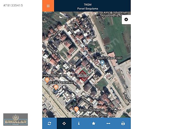Click the Beşyol Kebapçısı restaurant marker

[76, 109]
